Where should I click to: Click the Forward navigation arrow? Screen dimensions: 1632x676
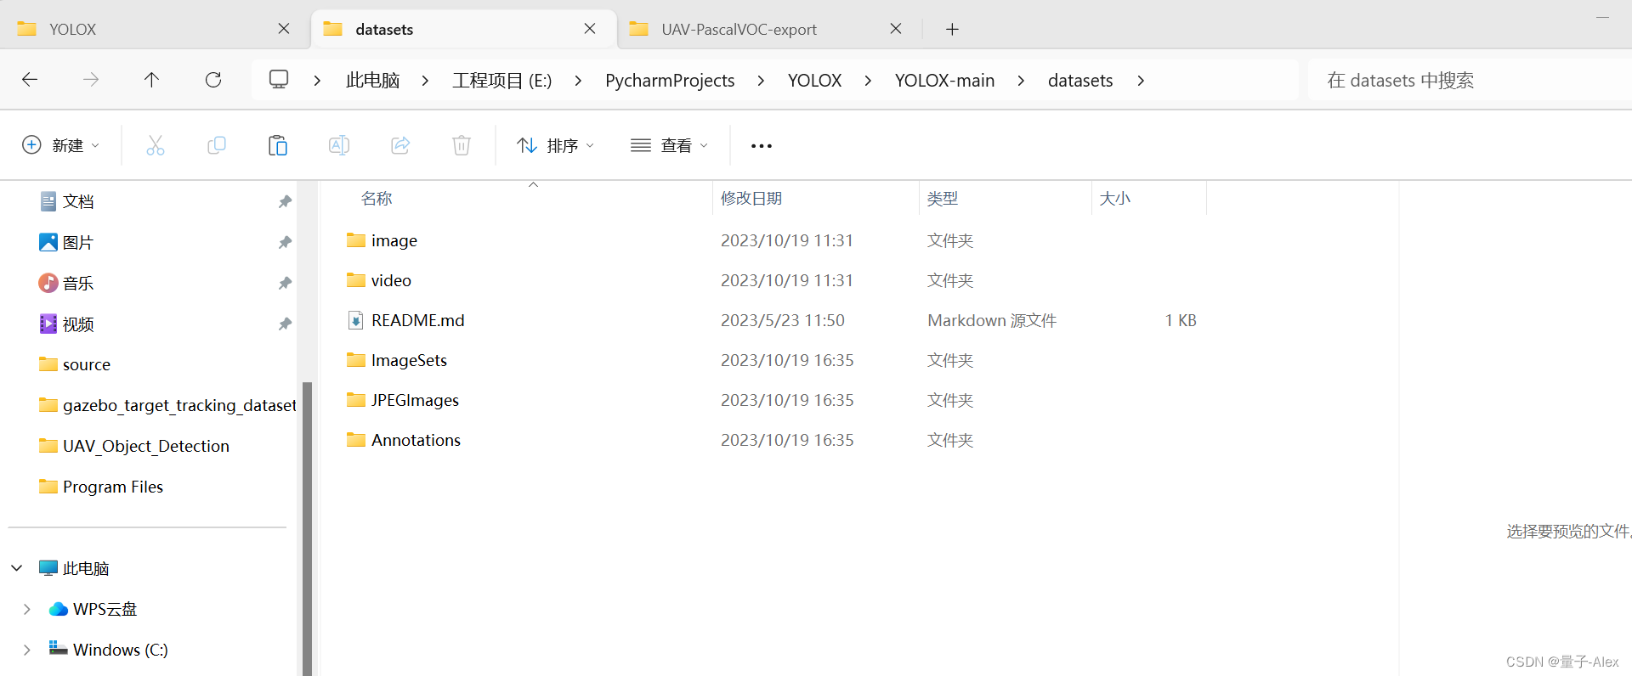[x=91, y=80]
